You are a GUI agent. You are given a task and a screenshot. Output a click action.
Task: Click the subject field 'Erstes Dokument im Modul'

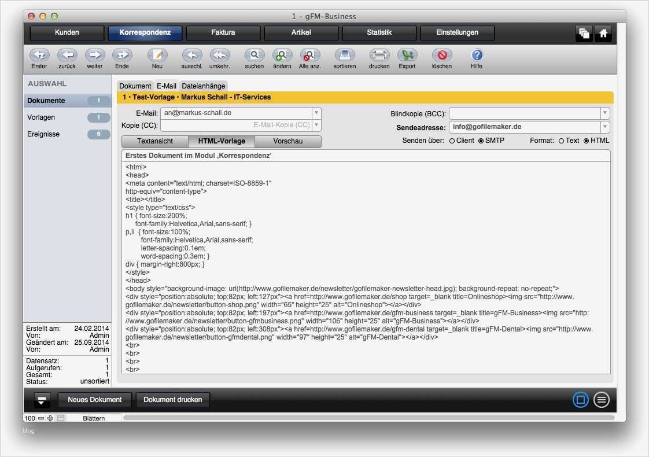pyautogui.click(x=366, y=156)
